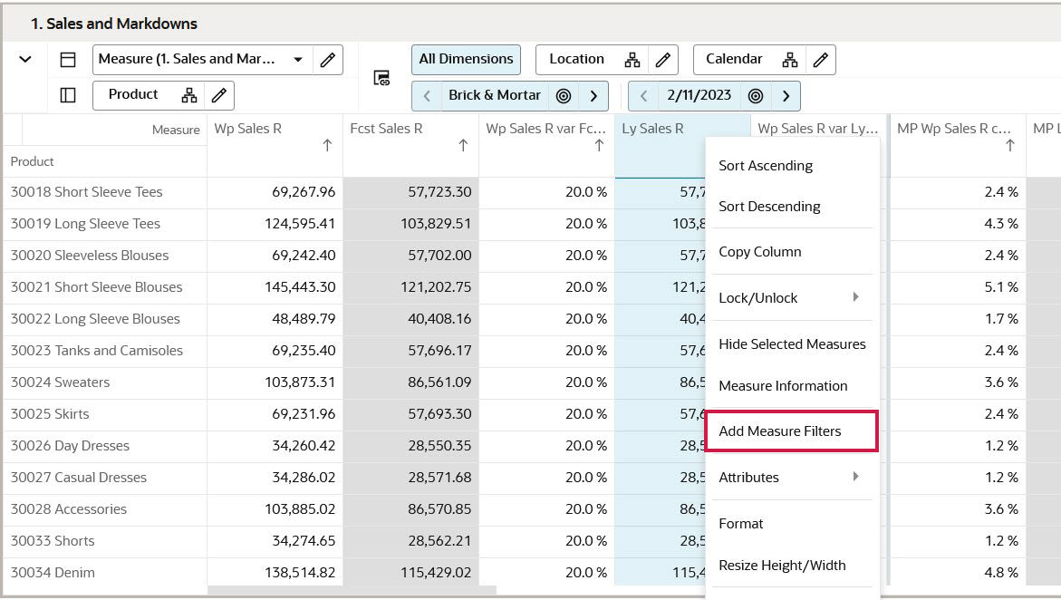1061x600 pixels.
Task: Toggle the All Dimensions filter
Action: (466, 59)
